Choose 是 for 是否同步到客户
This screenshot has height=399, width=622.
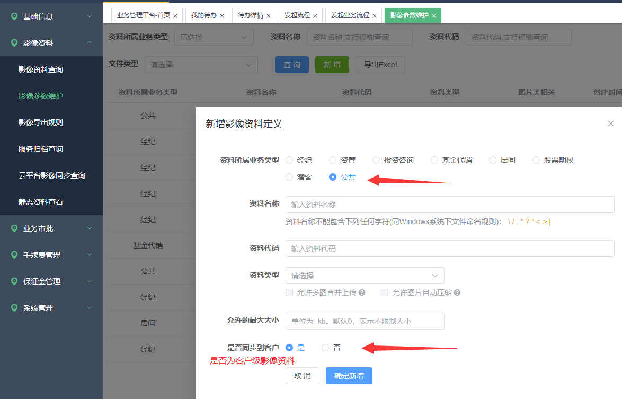click(289, 348)
